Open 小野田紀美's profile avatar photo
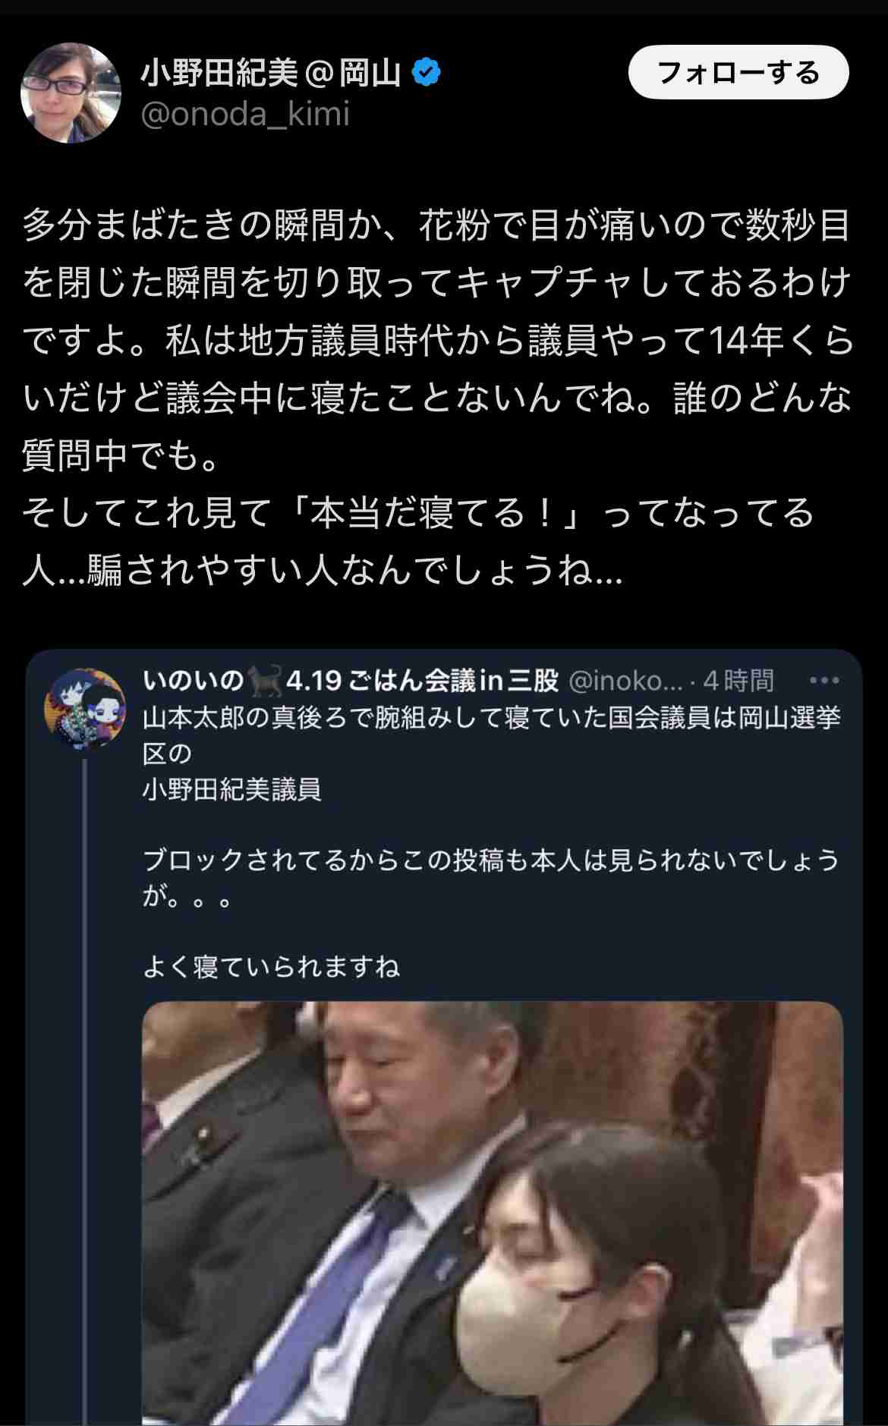This screenshot has width=888, height=1426. 71,93
